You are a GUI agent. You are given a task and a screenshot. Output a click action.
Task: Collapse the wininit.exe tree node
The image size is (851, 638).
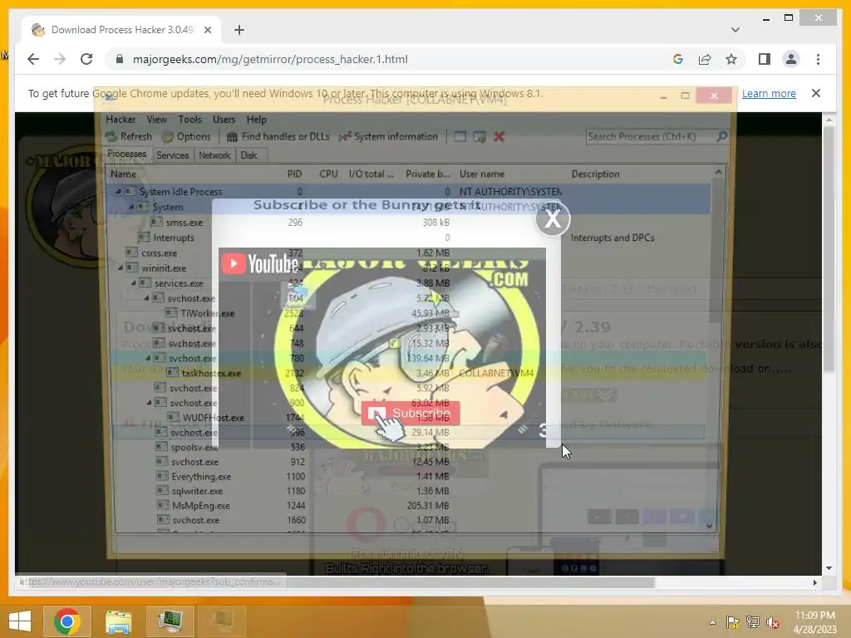121,268
